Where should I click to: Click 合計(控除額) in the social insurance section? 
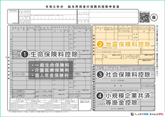click(x=118, y=81)
